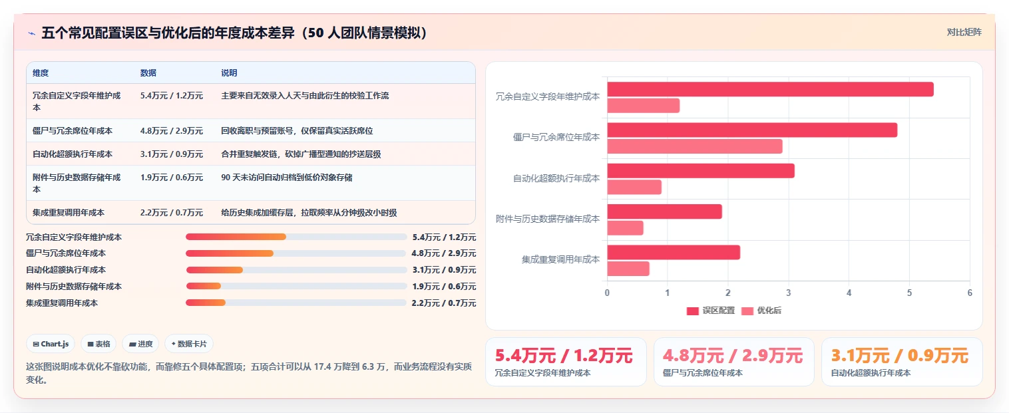The image size is (1009, 413).
Task: Click the progress bar for 集成重复调用年成本
Action: pos(296,303)
